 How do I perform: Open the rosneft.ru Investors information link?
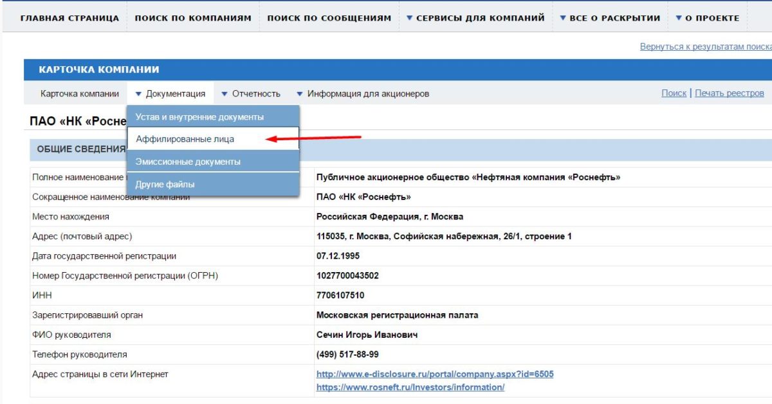(410, 387)
